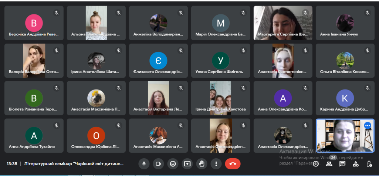Image resolution: width=379 pixels, height=176 pixels.
Task: Raise hand using the hand icon
Action: pos(202,164)
